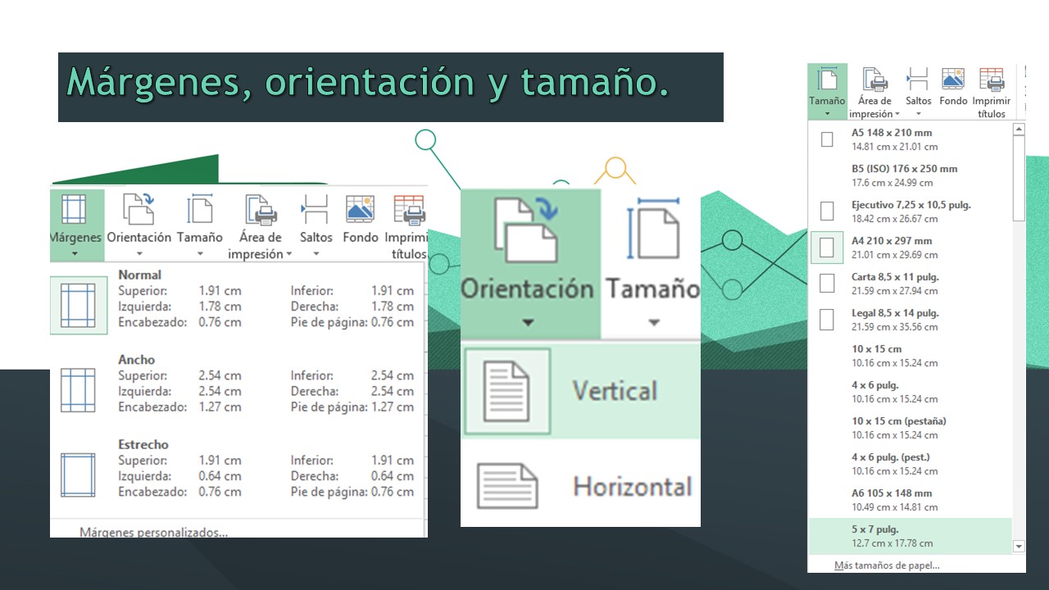Screen dimensions: 1049x590
Task: Select the 4 x 6 pulg. (pest.) size
Action: [910, 464]
